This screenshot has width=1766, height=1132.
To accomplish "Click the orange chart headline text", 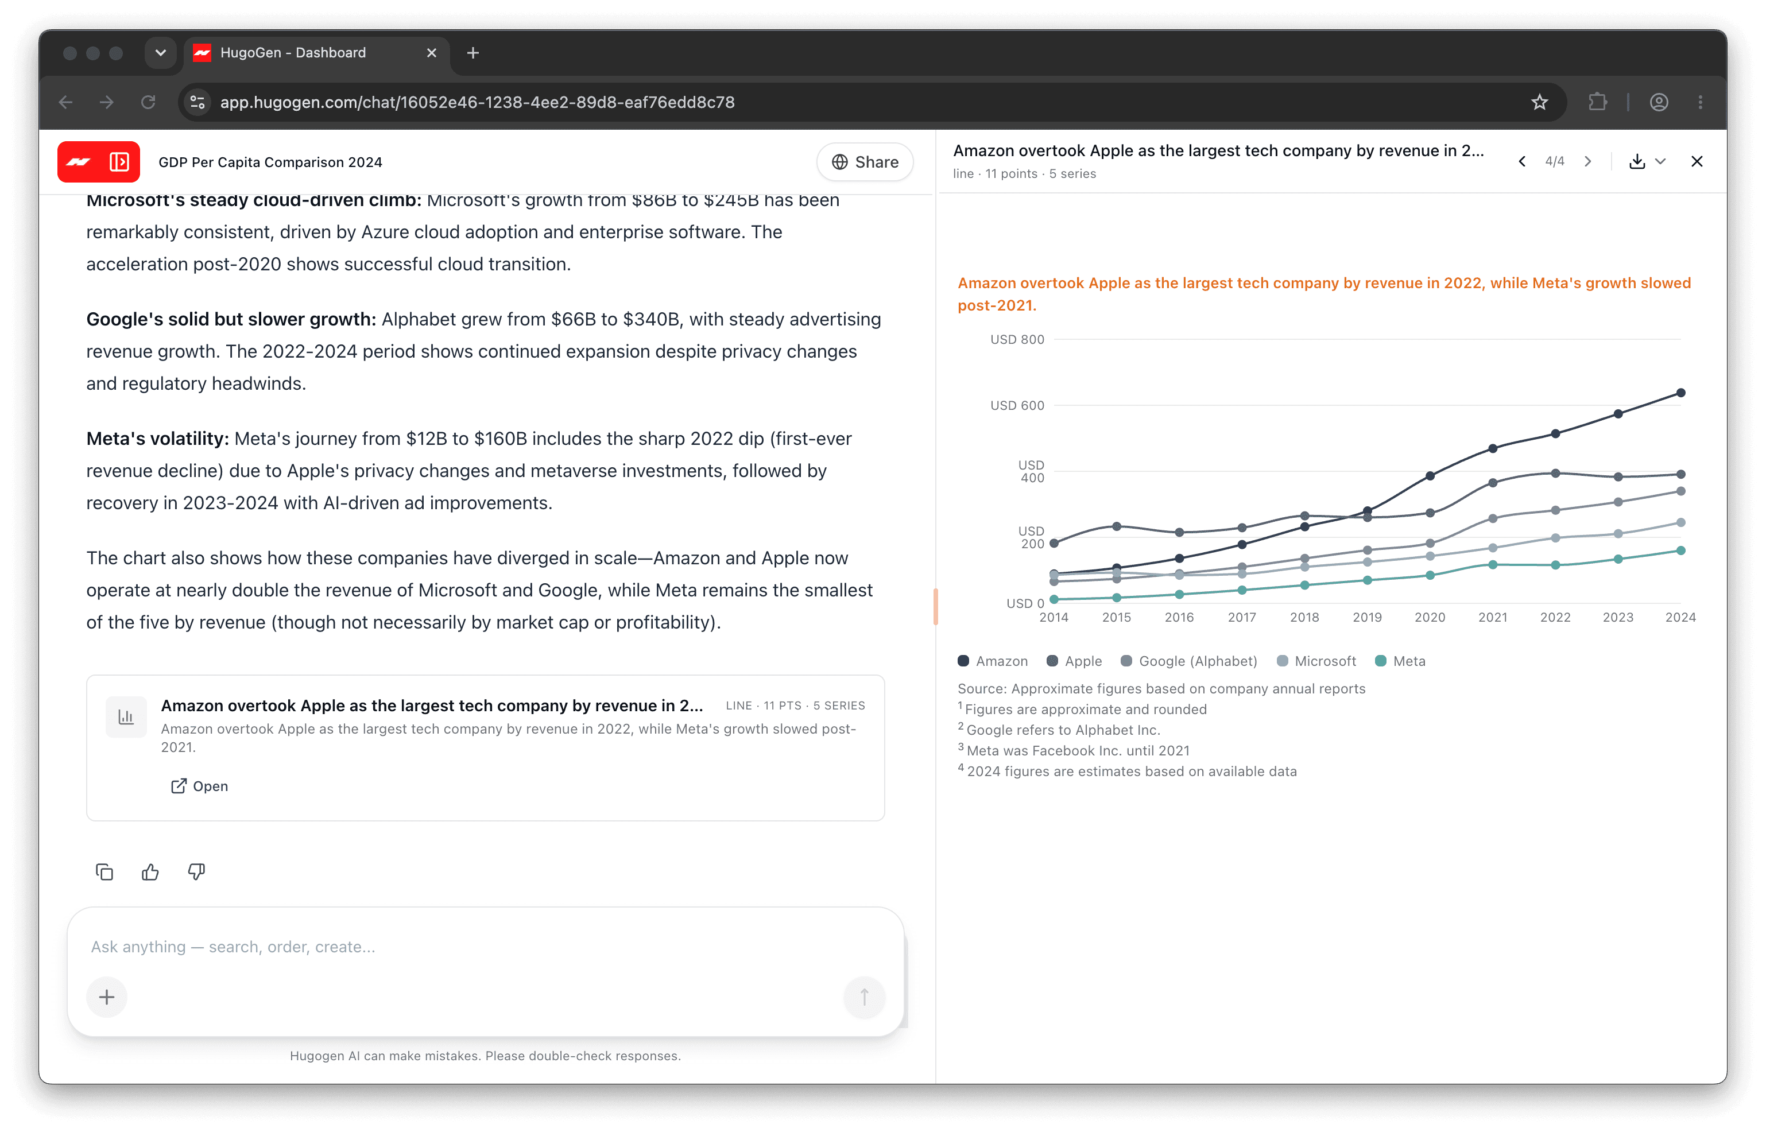I will click(x=1324, y=294).
